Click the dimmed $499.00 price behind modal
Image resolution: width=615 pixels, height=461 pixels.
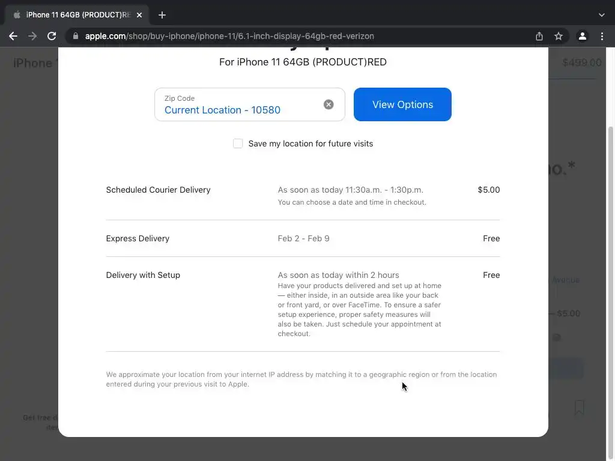point(581,62)
